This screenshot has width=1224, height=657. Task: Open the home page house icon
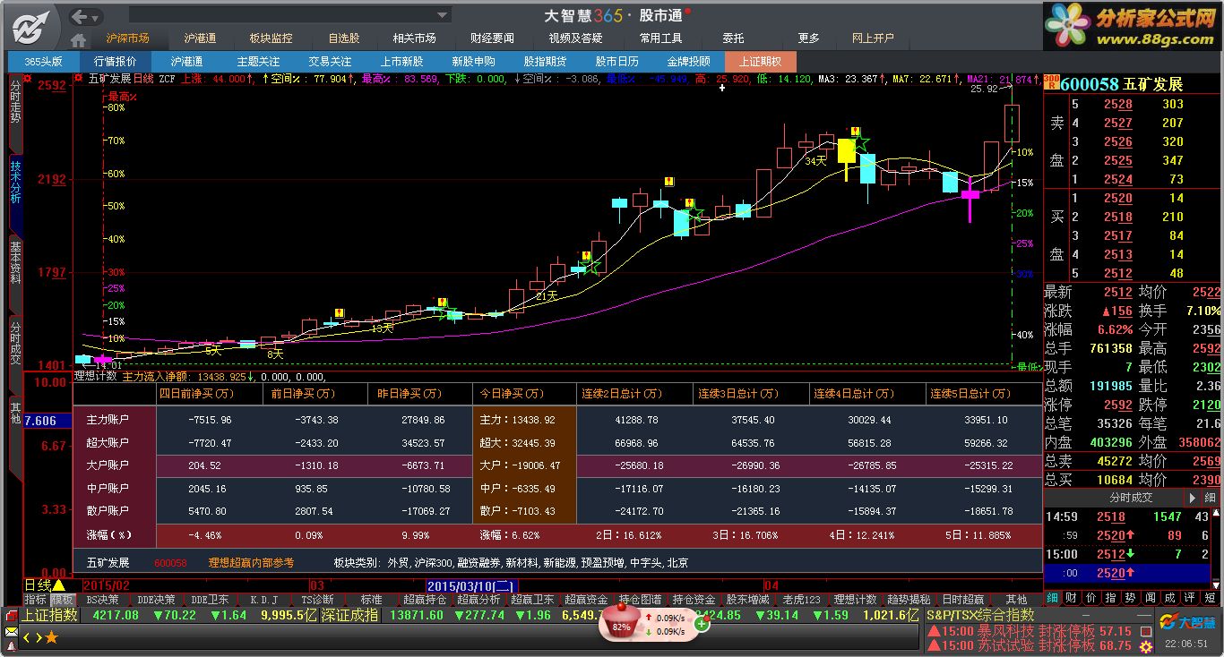pos(79,39)
